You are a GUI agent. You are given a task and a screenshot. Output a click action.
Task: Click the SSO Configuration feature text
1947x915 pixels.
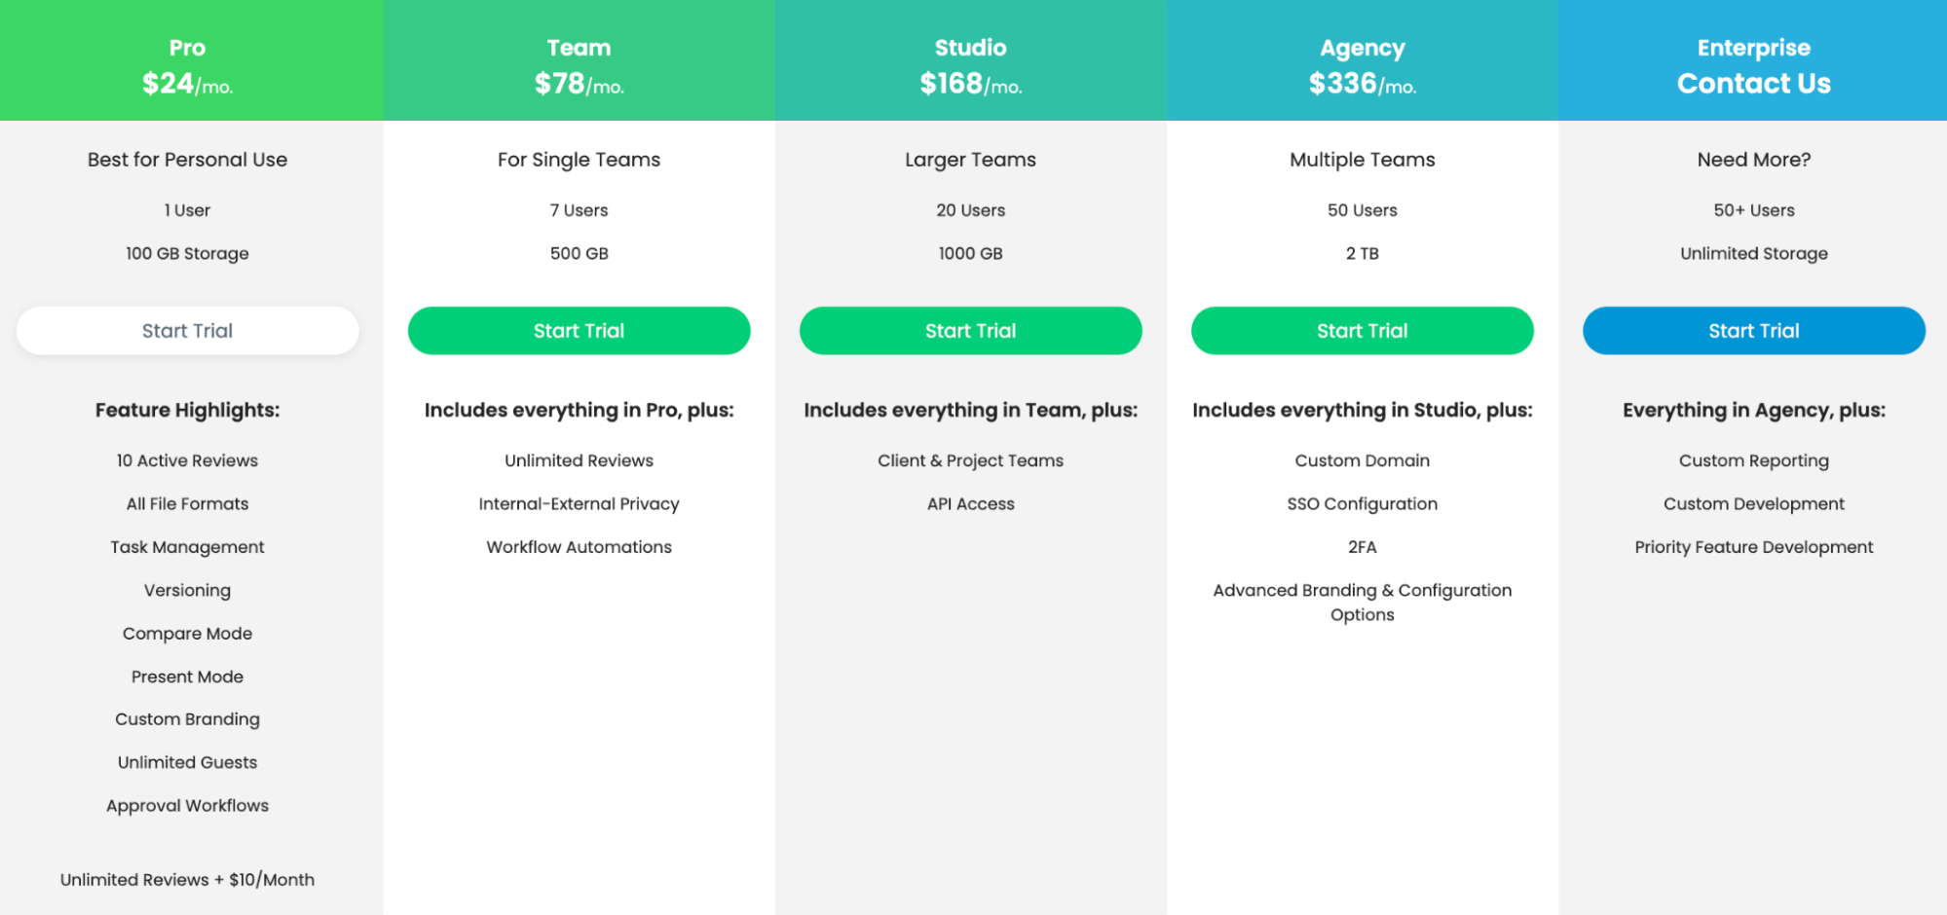point(1362,503)
